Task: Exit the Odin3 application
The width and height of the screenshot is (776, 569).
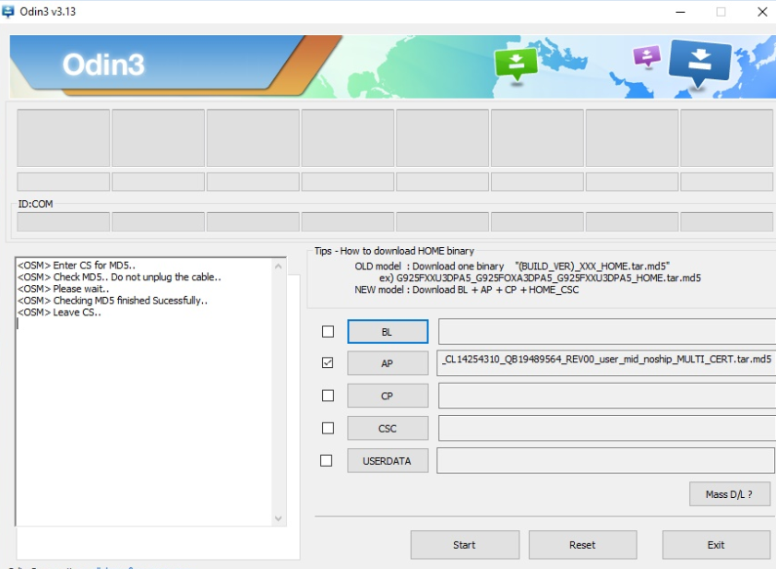Action: coord(716,545)
